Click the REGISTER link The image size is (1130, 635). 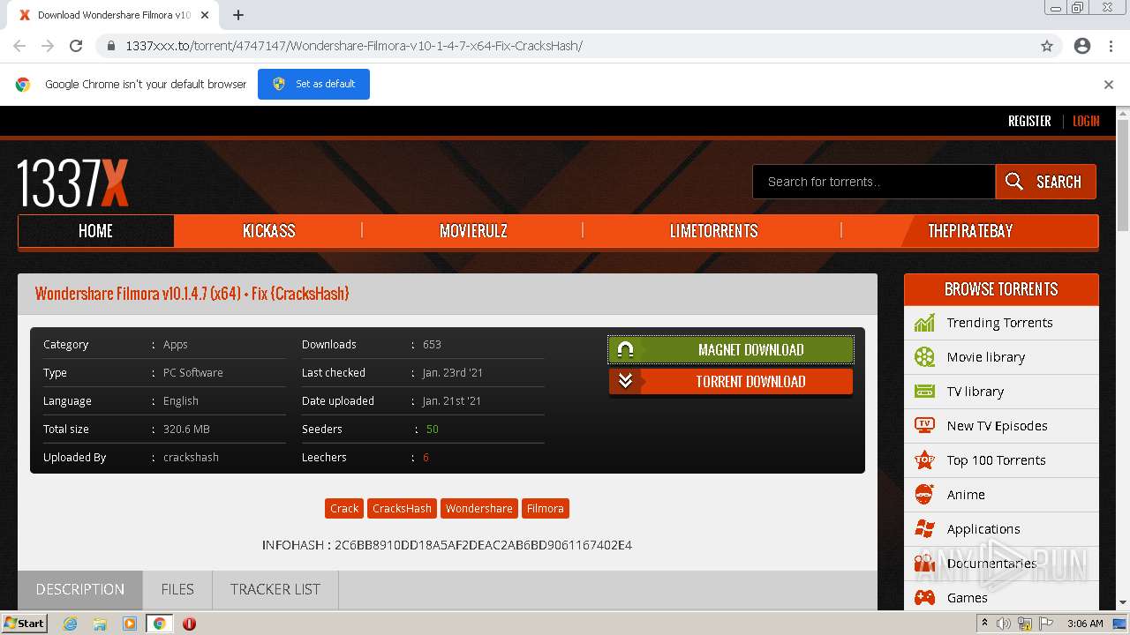tap(1029, 121)
